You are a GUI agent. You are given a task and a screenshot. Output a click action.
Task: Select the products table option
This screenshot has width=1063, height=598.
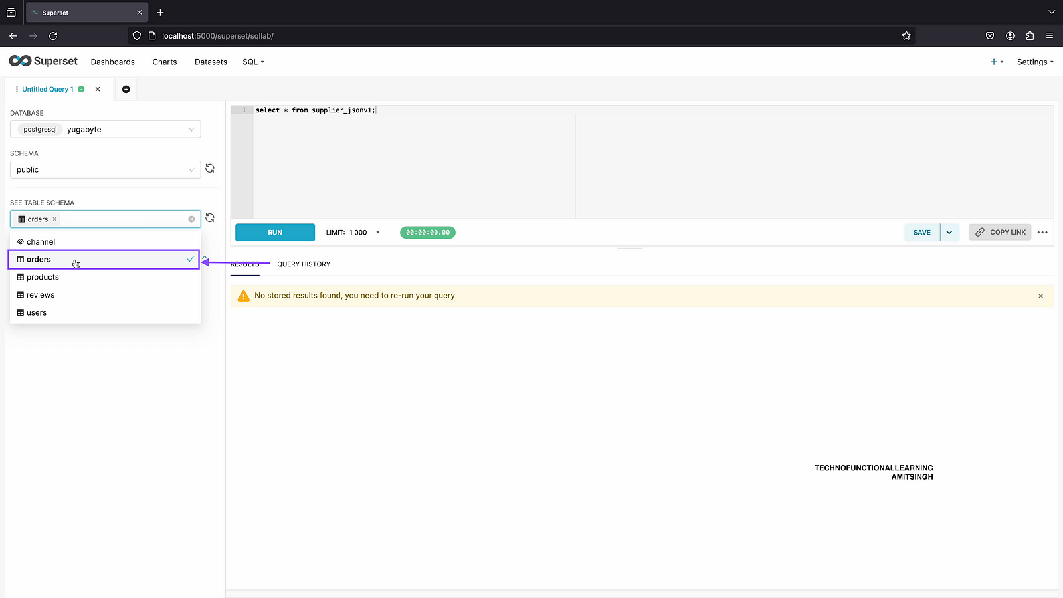point(43,277)
